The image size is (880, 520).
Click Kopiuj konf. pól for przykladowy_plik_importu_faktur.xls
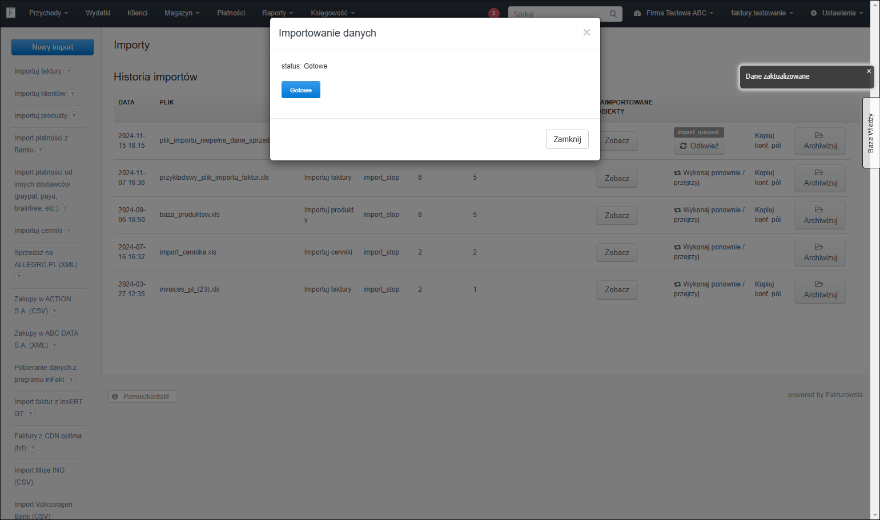click(768, 178)
